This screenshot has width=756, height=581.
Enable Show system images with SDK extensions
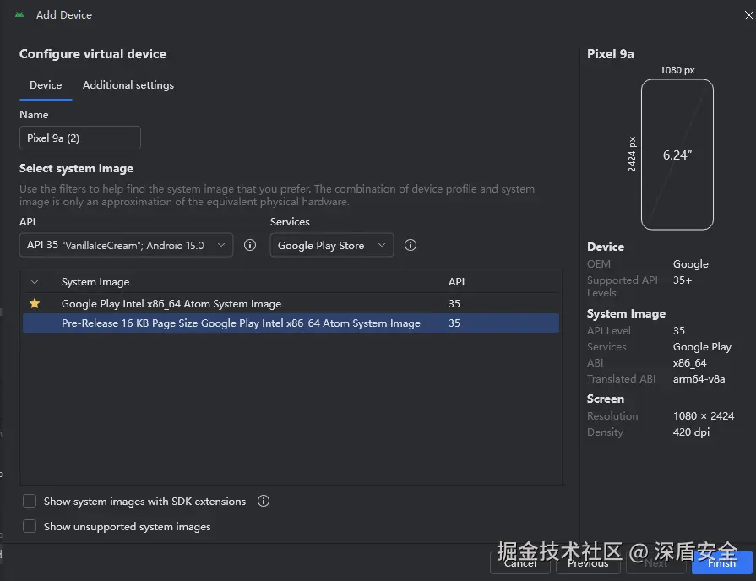pyautogui.click(x=30, y=501)
